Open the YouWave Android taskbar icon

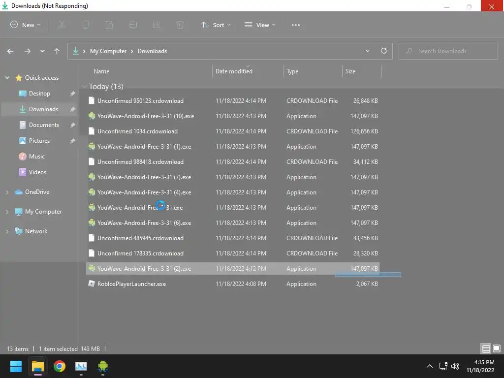click(103, 366)
